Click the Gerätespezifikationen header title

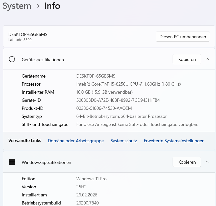pyautogui.click(x=43, y=60)
